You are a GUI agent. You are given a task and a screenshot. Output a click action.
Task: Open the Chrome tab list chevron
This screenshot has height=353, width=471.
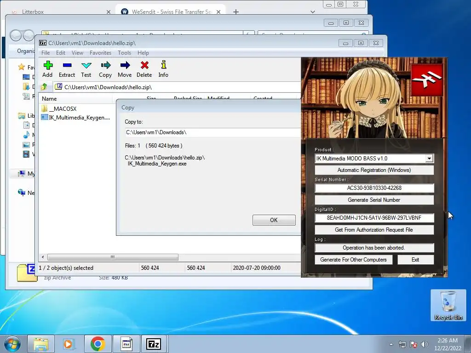point(313,11)
